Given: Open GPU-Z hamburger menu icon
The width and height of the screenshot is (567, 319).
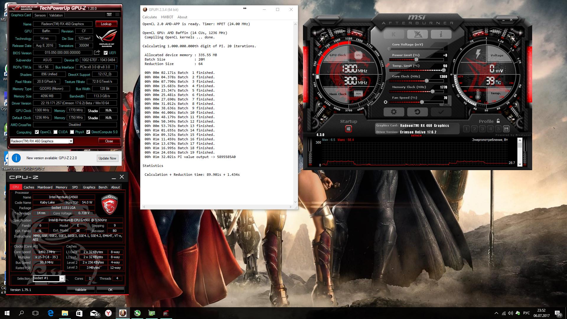Looking at the screenshot, I should click(117, 14).
